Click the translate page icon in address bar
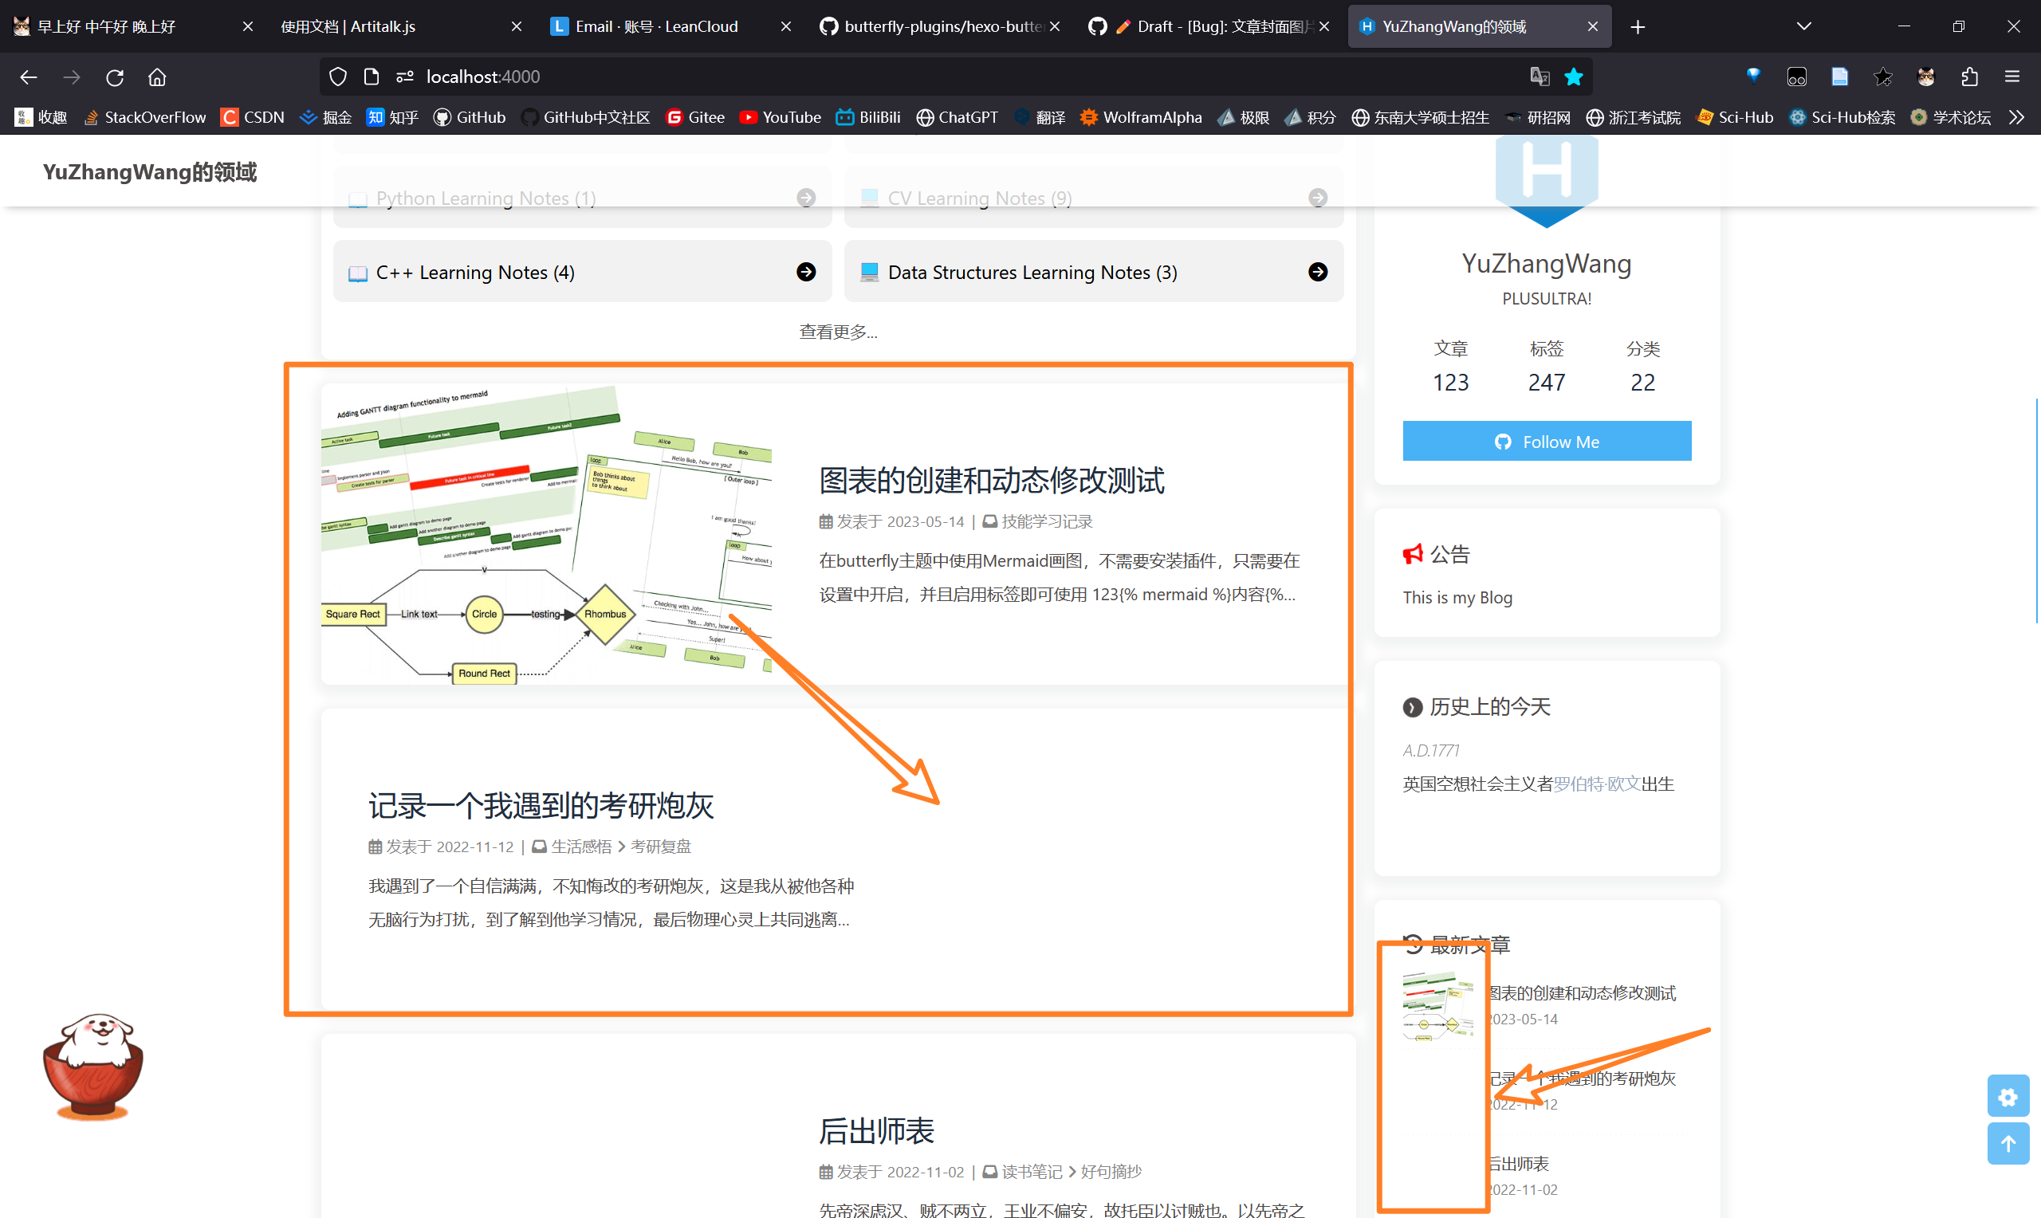2041x1218 pixels. pyautogui.click(x=1540, y=77)
